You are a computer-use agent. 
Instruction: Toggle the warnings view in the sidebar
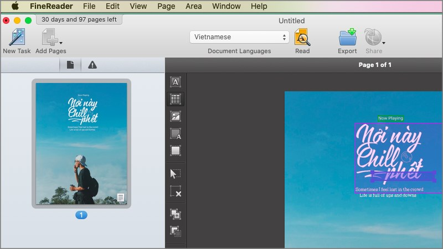click(92, 65)
